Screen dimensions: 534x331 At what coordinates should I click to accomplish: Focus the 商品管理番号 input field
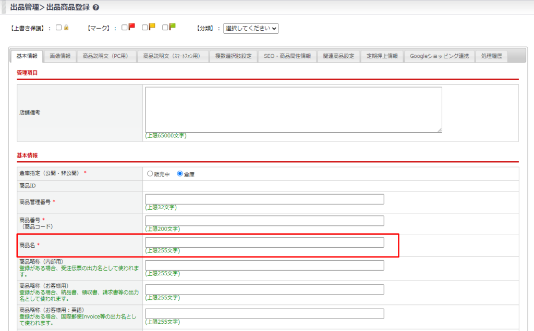[x=264, y=199]
